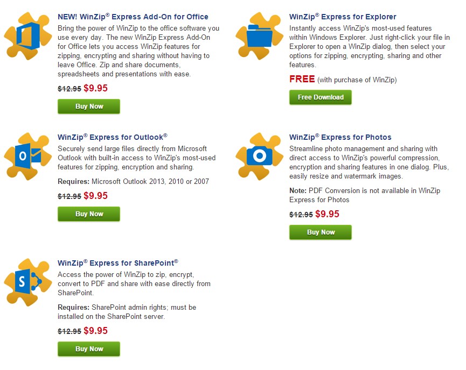Click the Photos camera puzzle icon
The height and width of the screenshot is (370, 466).
coord(260,156)
